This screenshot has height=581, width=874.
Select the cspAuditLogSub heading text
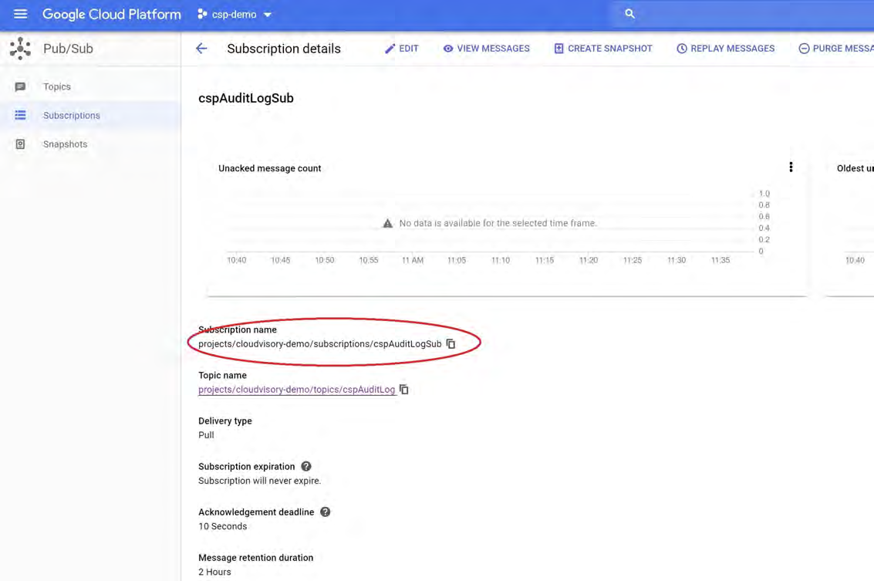(246, 98)
